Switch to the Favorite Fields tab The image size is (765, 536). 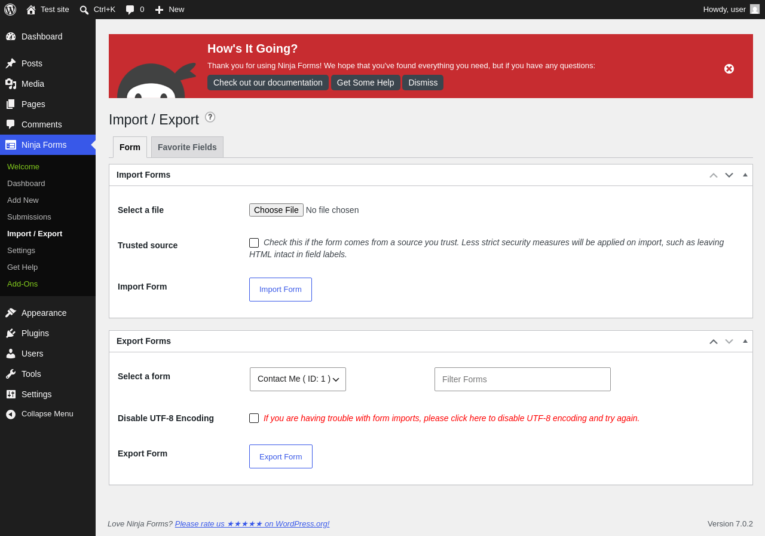click(187, 147)
